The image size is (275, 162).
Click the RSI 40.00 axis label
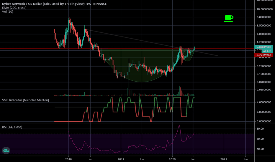point(260,149)
